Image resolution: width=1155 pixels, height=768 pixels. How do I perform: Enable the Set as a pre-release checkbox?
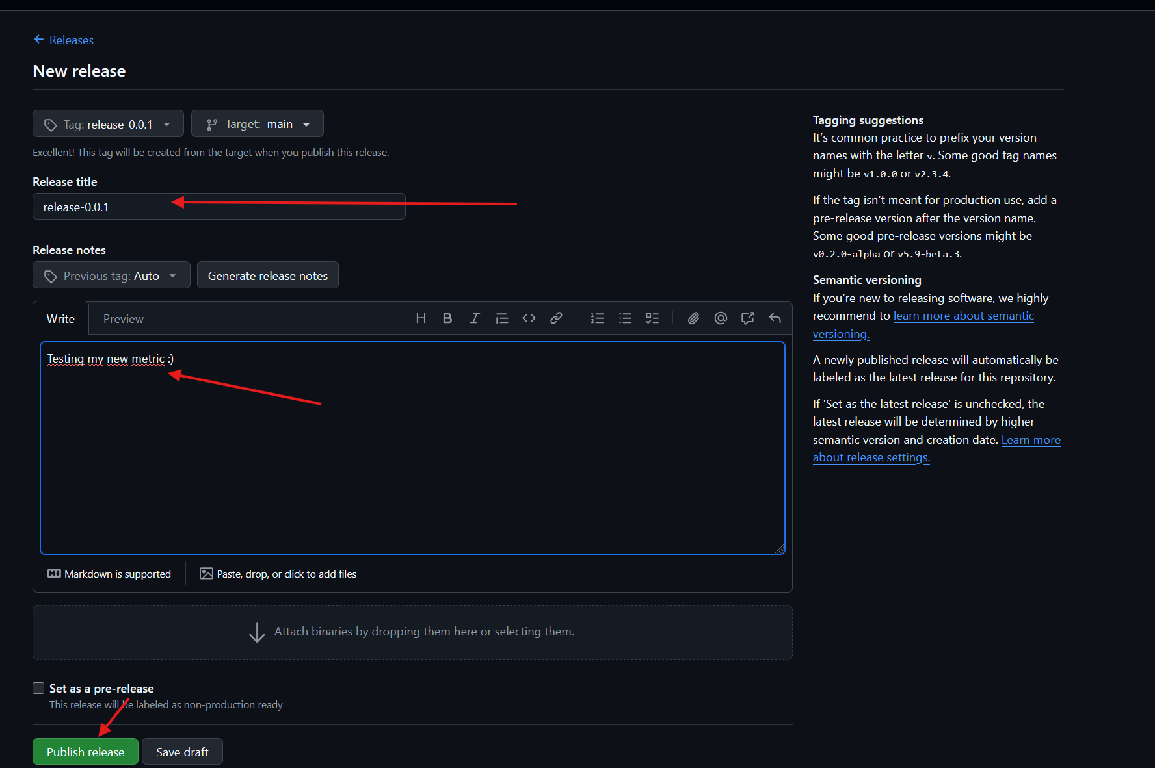39,688
